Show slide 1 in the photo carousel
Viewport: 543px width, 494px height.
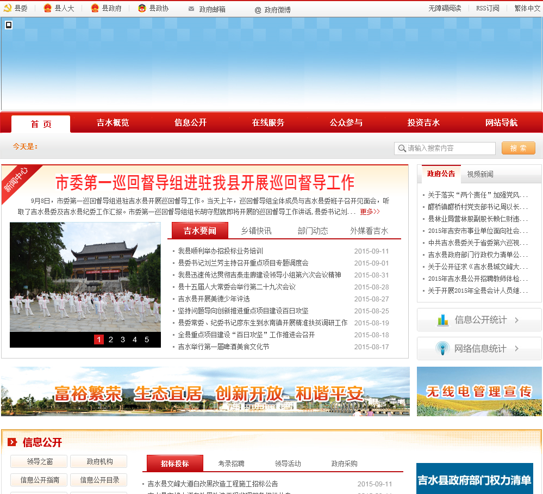(x=99, y=339)
